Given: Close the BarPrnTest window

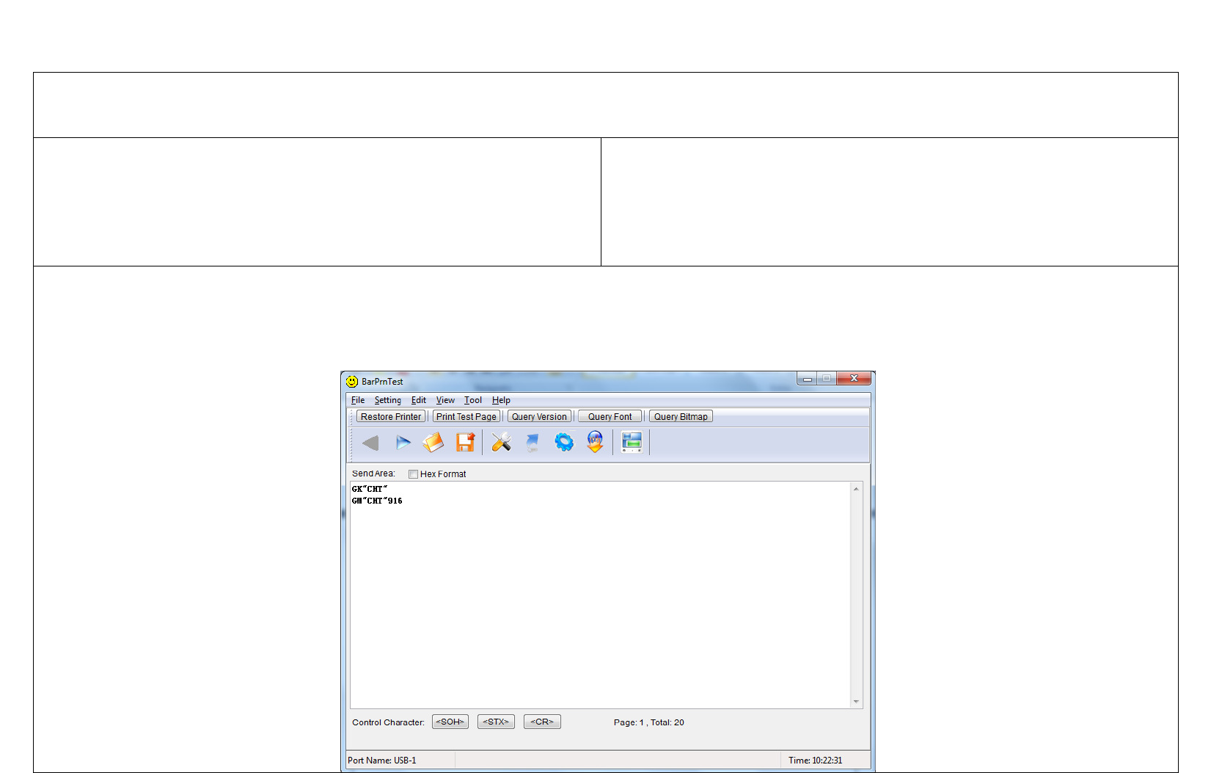Looking at the screenshot, I should point(854,379).
